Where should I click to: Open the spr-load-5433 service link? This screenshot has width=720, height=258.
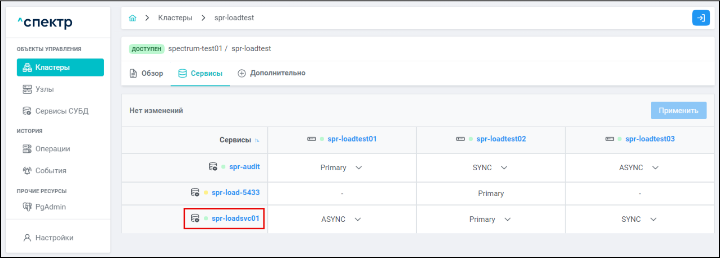pyautogui.click(x=236, y=193)
